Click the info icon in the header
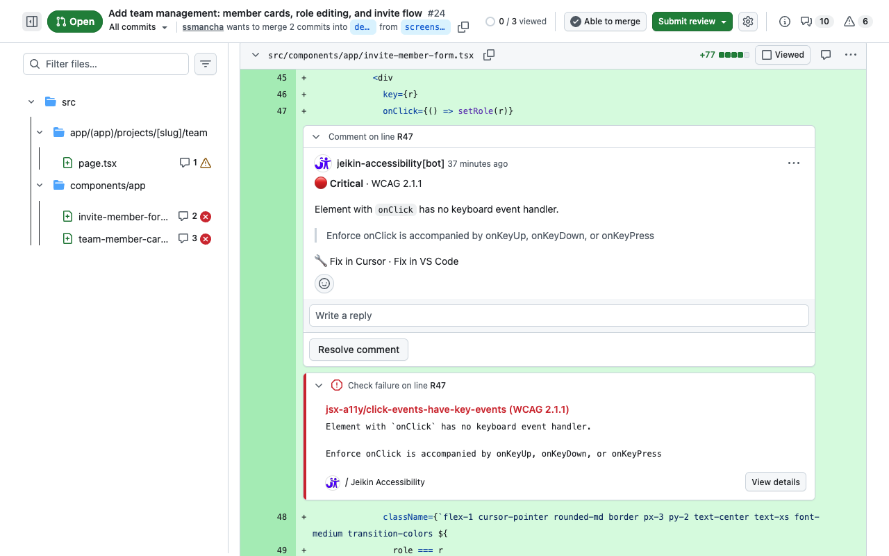The height and width of the screenshot is (556, 889). (784, 22)
